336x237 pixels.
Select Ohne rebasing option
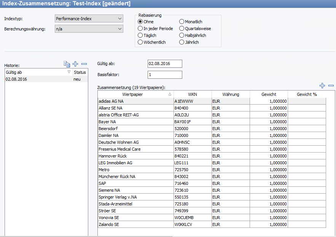[x=140, y=22]
